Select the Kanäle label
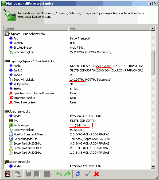This screenshot has width=159, height=180. (18, 75)
